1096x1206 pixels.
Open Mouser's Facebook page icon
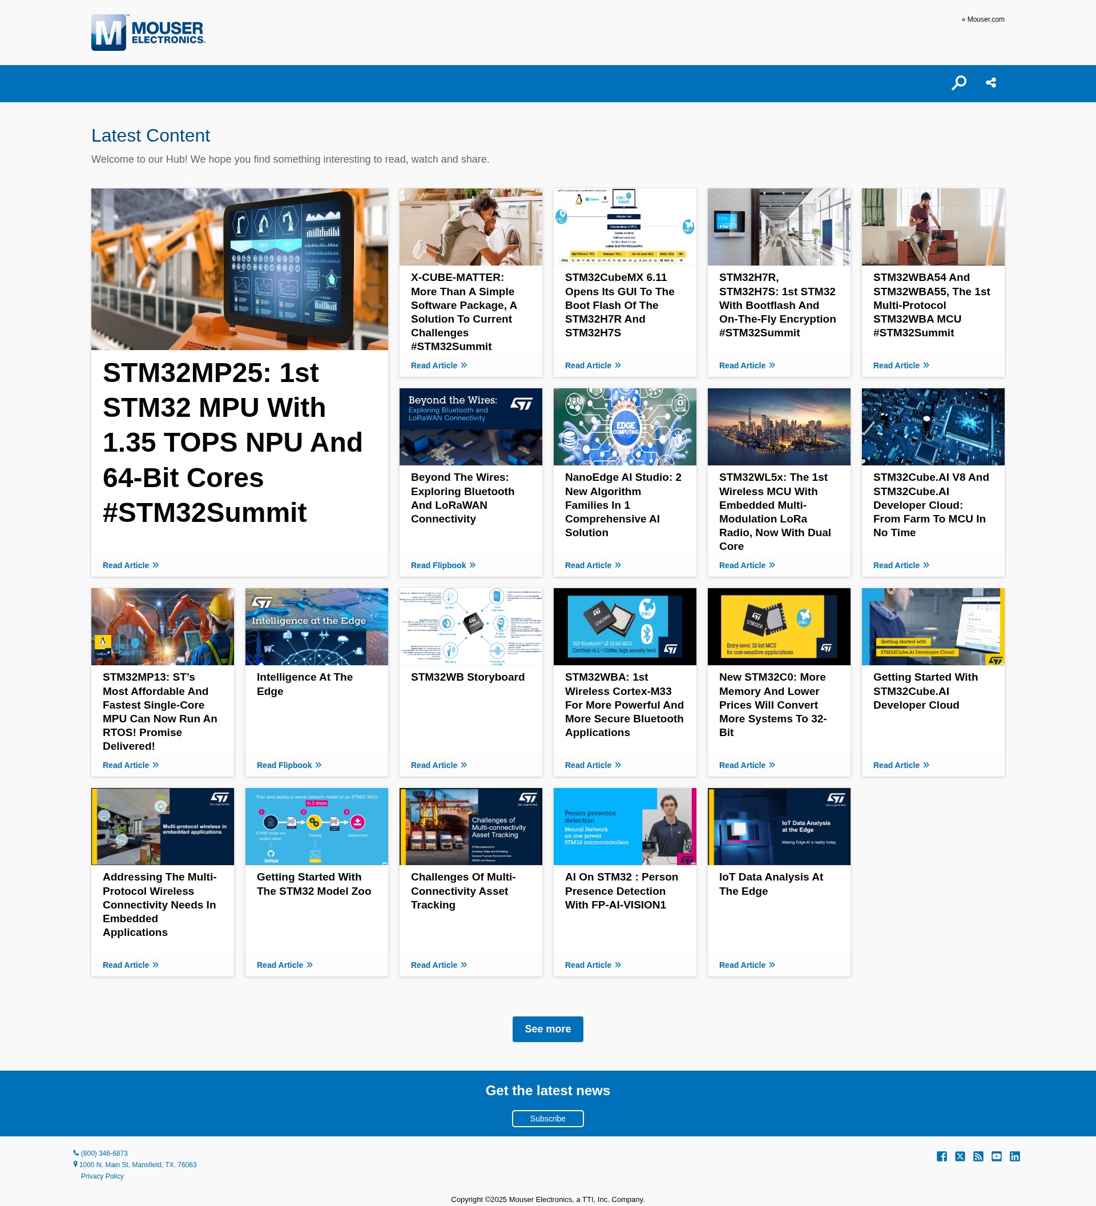(942, 1156)
